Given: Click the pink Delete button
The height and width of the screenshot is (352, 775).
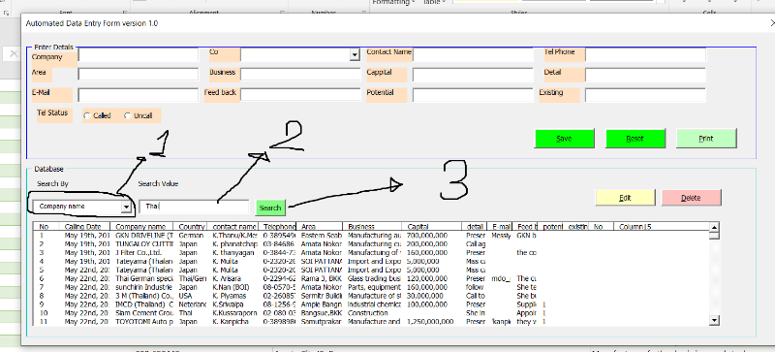Looking at the screenshot, I should (x=691, y=198).
